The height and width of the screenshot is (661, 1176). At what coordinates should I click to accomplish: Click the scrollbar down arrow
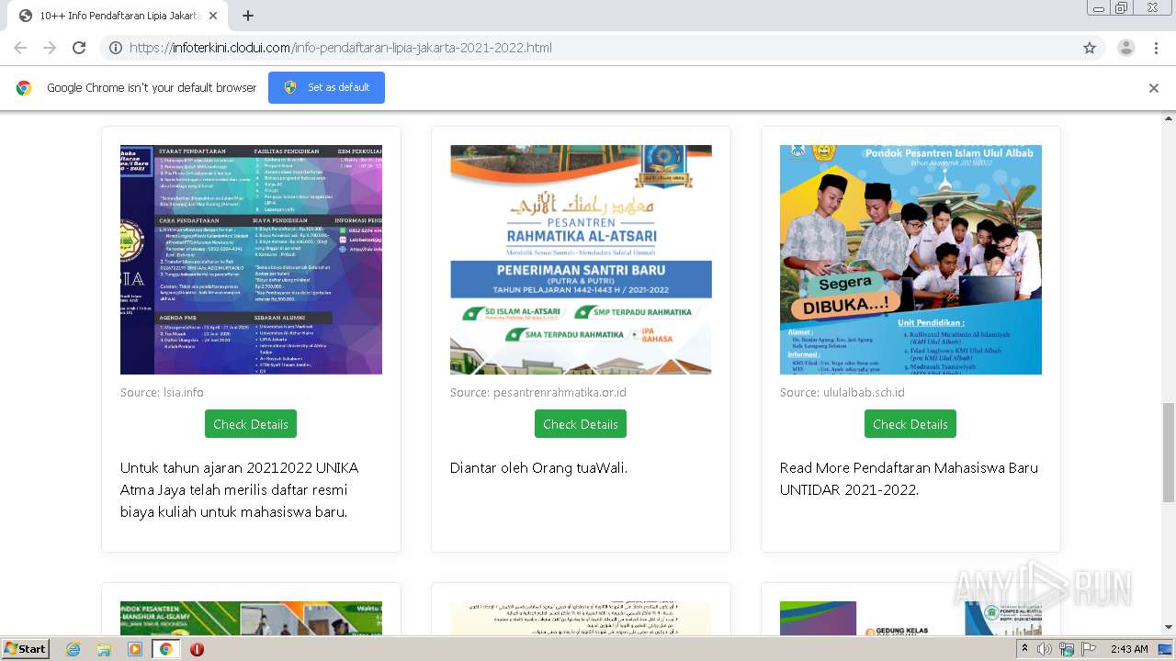(x=1169, y=628)
